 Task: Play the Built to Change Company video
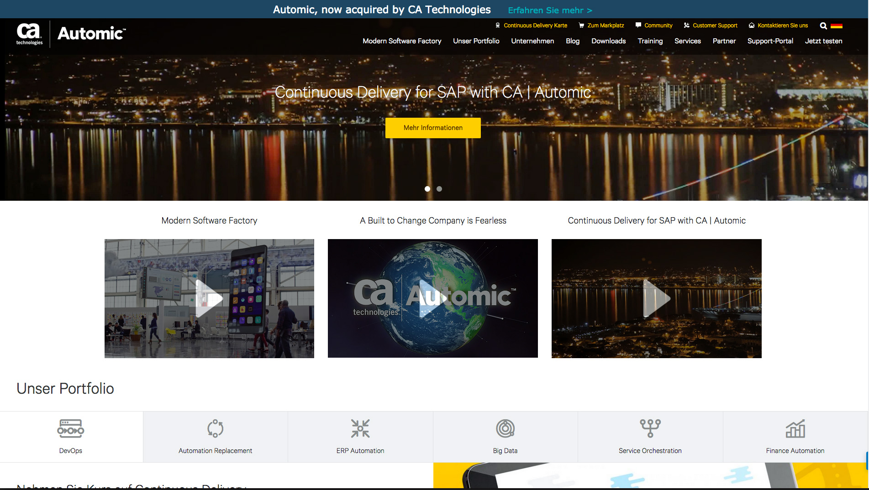pos(432,298)
